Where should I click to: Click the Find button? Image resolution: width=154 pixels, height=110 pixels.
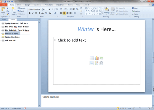click(135, 8)
